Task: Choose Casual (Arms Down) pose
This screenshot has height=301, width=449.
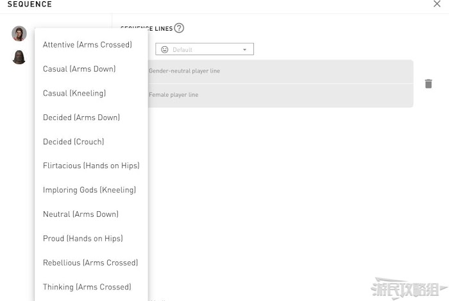Action: pyautogui.click(x=80, y=69)
